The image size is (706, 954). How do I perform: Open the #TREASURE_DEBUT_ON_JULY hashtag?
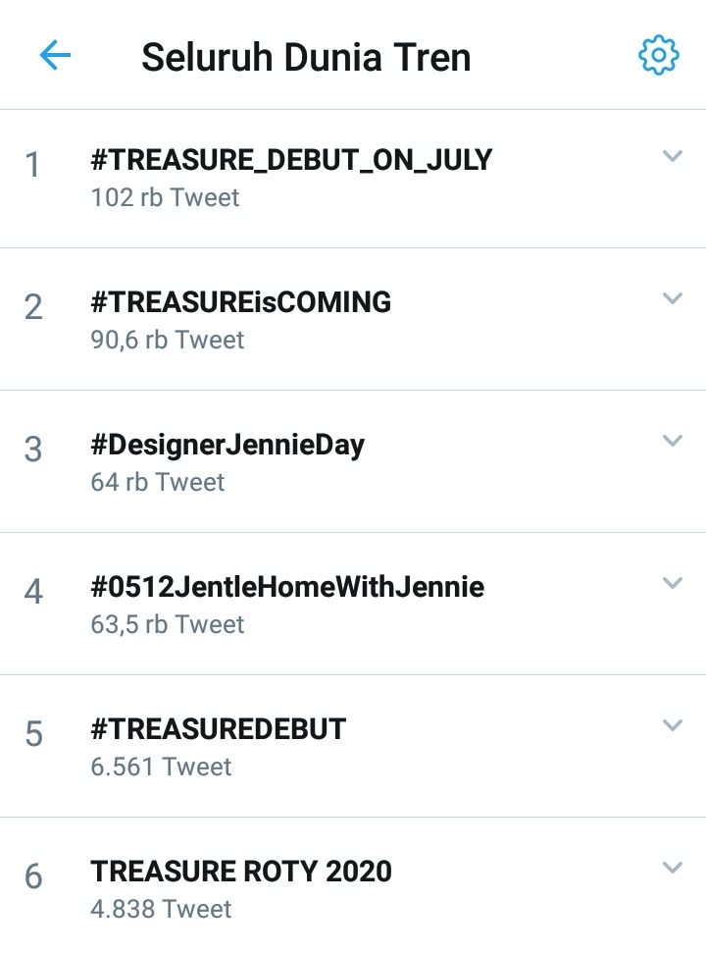tap(290, 158)
